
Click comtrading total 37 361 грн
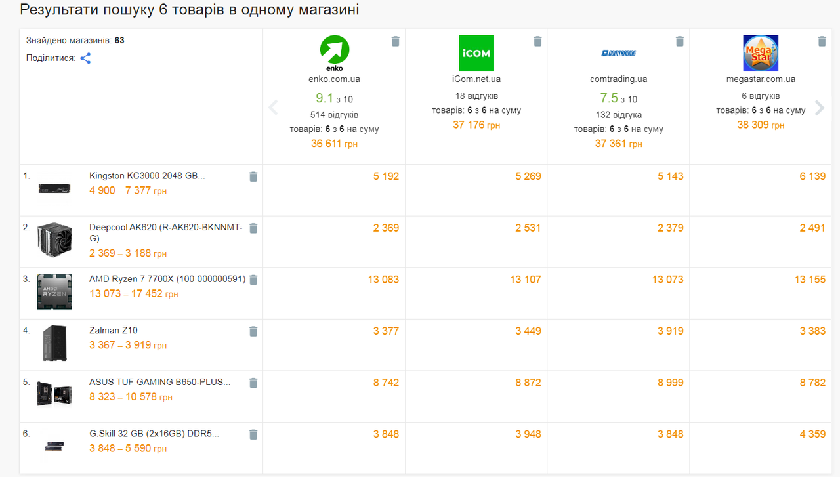click(x=619, y=144)
